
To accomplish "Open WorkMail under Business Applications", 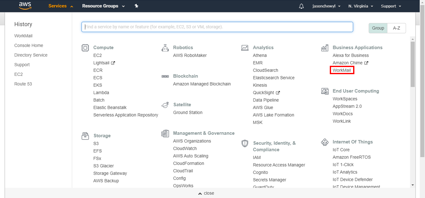I will pos(342,70).
